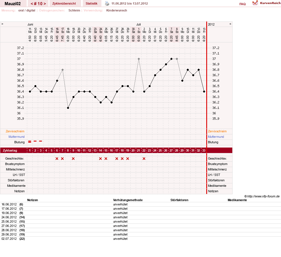This screenshot has height=257, width=281.
Task: Click the intercourse X on cycle day 19
Action: pos(127,159)
